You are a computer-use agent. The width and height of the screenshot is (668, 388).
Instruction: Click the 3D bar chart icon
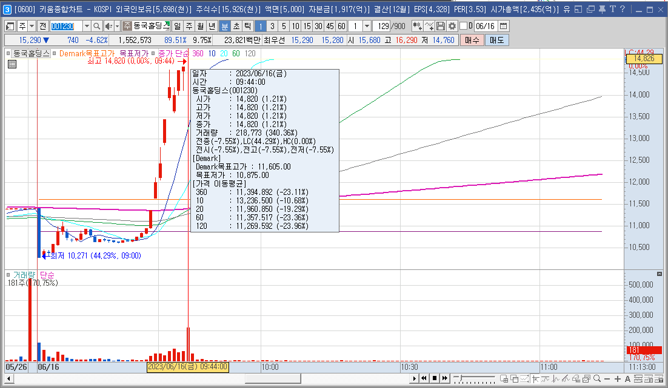pos(576,379)
